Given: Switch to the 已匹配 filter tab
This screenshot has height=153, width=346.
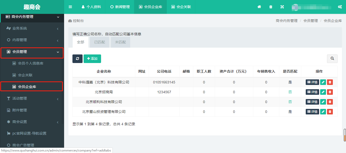Looking at the screenshot, I should [x=100, y=42].
